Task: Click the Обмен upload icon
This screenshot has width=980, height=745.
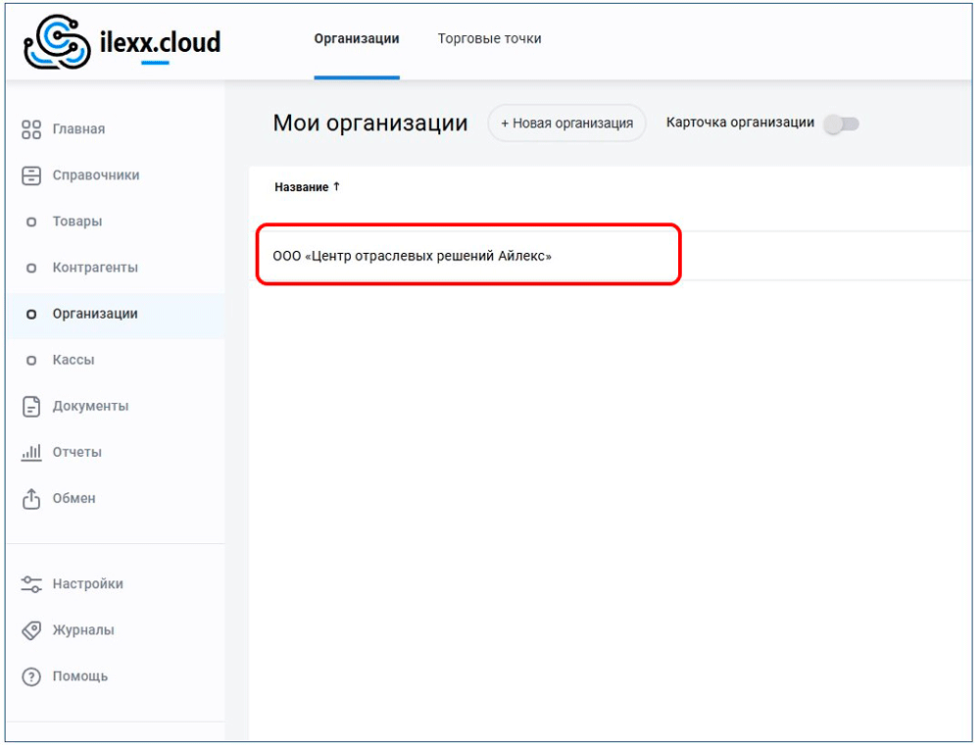Action: pos(31,498)
